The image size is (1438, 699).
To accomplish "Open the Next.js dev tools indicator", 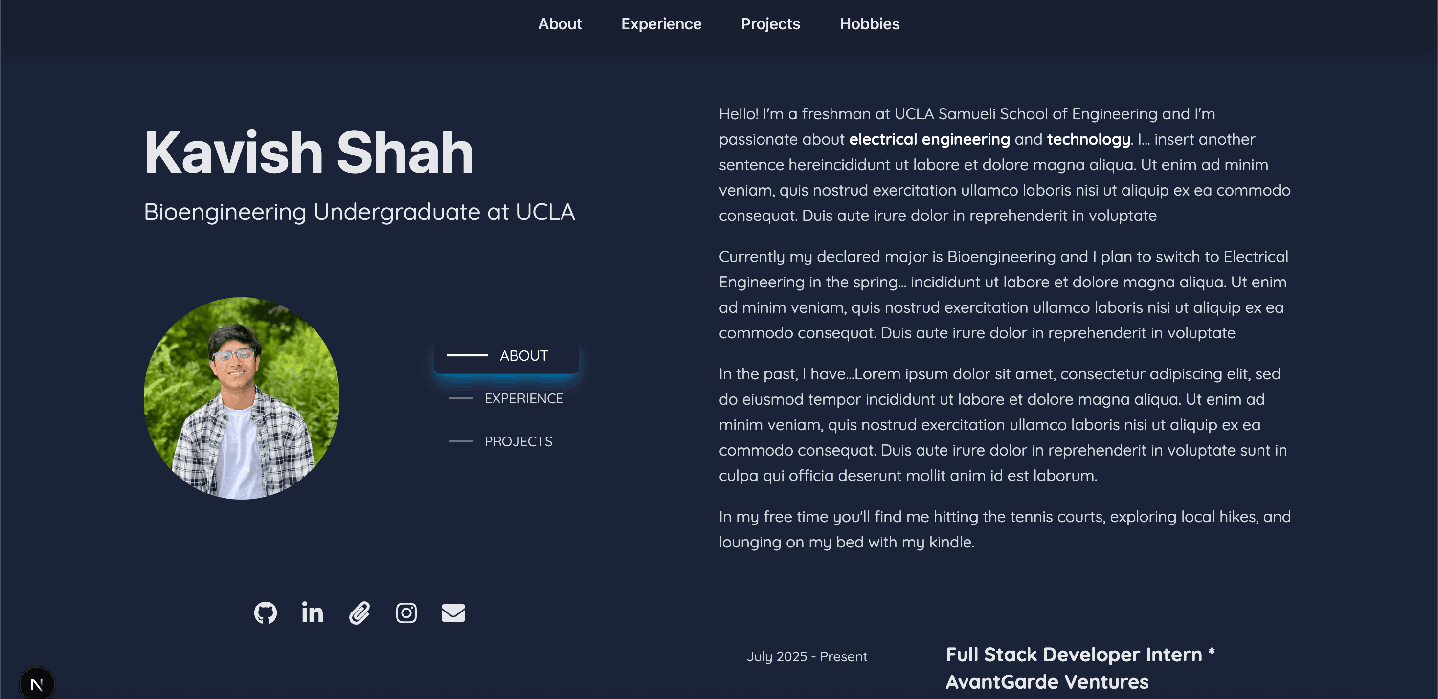I will coord(37,684).
